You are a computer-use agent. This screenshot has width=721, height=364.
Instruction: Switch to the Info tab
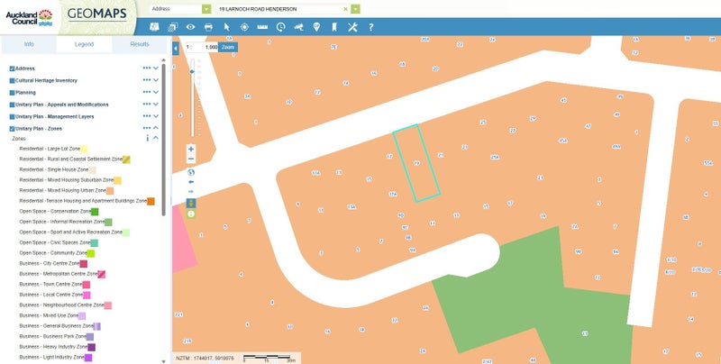tap(28, 43)
